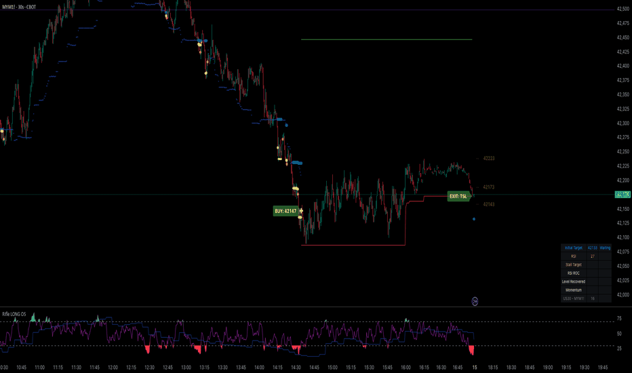Viewport: 632px width, 373px height.
Task: Click the value 16 cell in the table
Action: (x=593, y=299)
